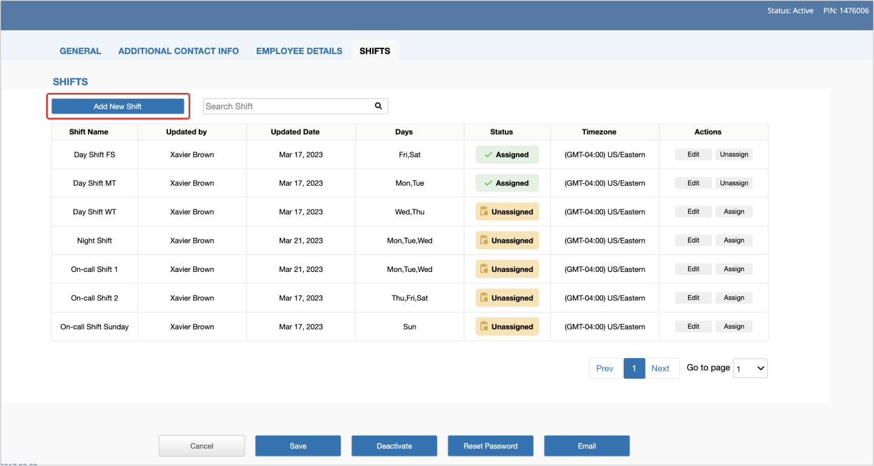The width and height of the screenshot is (874, 466).
Task: Click Unassigned status badge for Night Shift
Action: (x=507, y=241)
